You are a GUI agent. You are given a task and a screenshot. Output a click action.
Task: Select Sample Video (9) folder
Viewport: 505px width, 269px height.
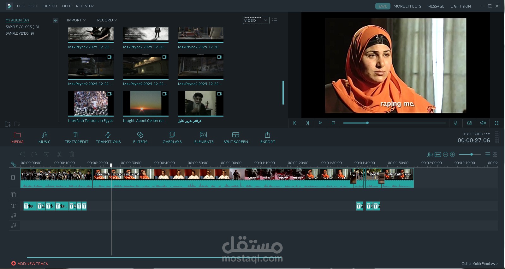pos(20,33)
